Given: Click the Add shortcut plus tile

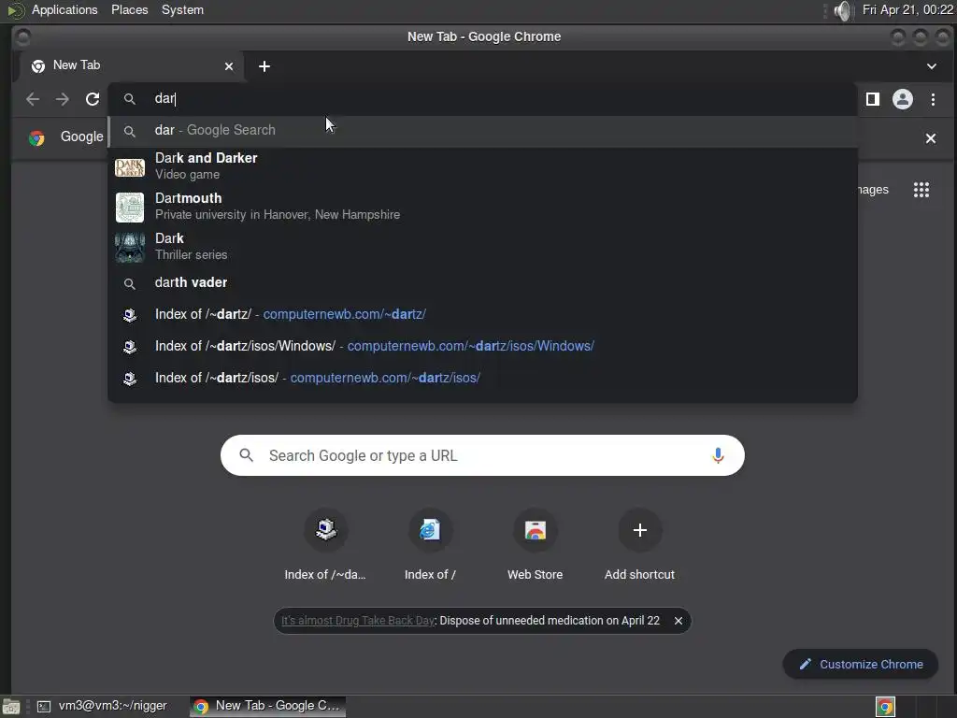Looking at the screenshot, I should (639, 544).
